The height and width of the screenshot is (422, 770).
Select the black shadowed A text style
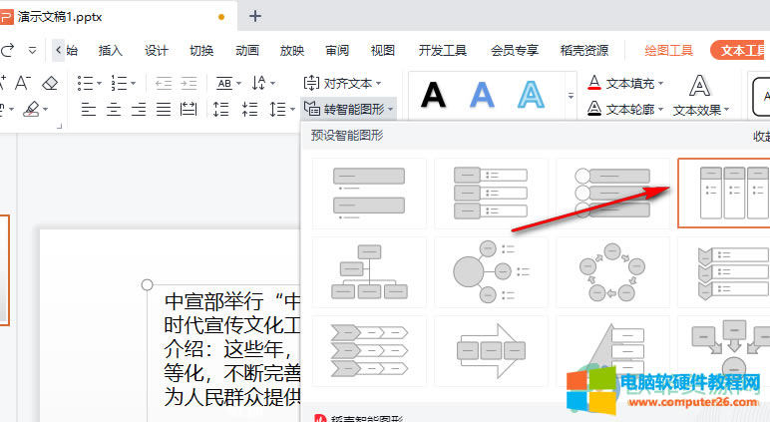433,95
